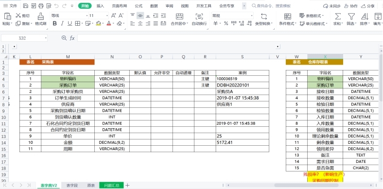Increase the indent

click(x=163, y=16)
